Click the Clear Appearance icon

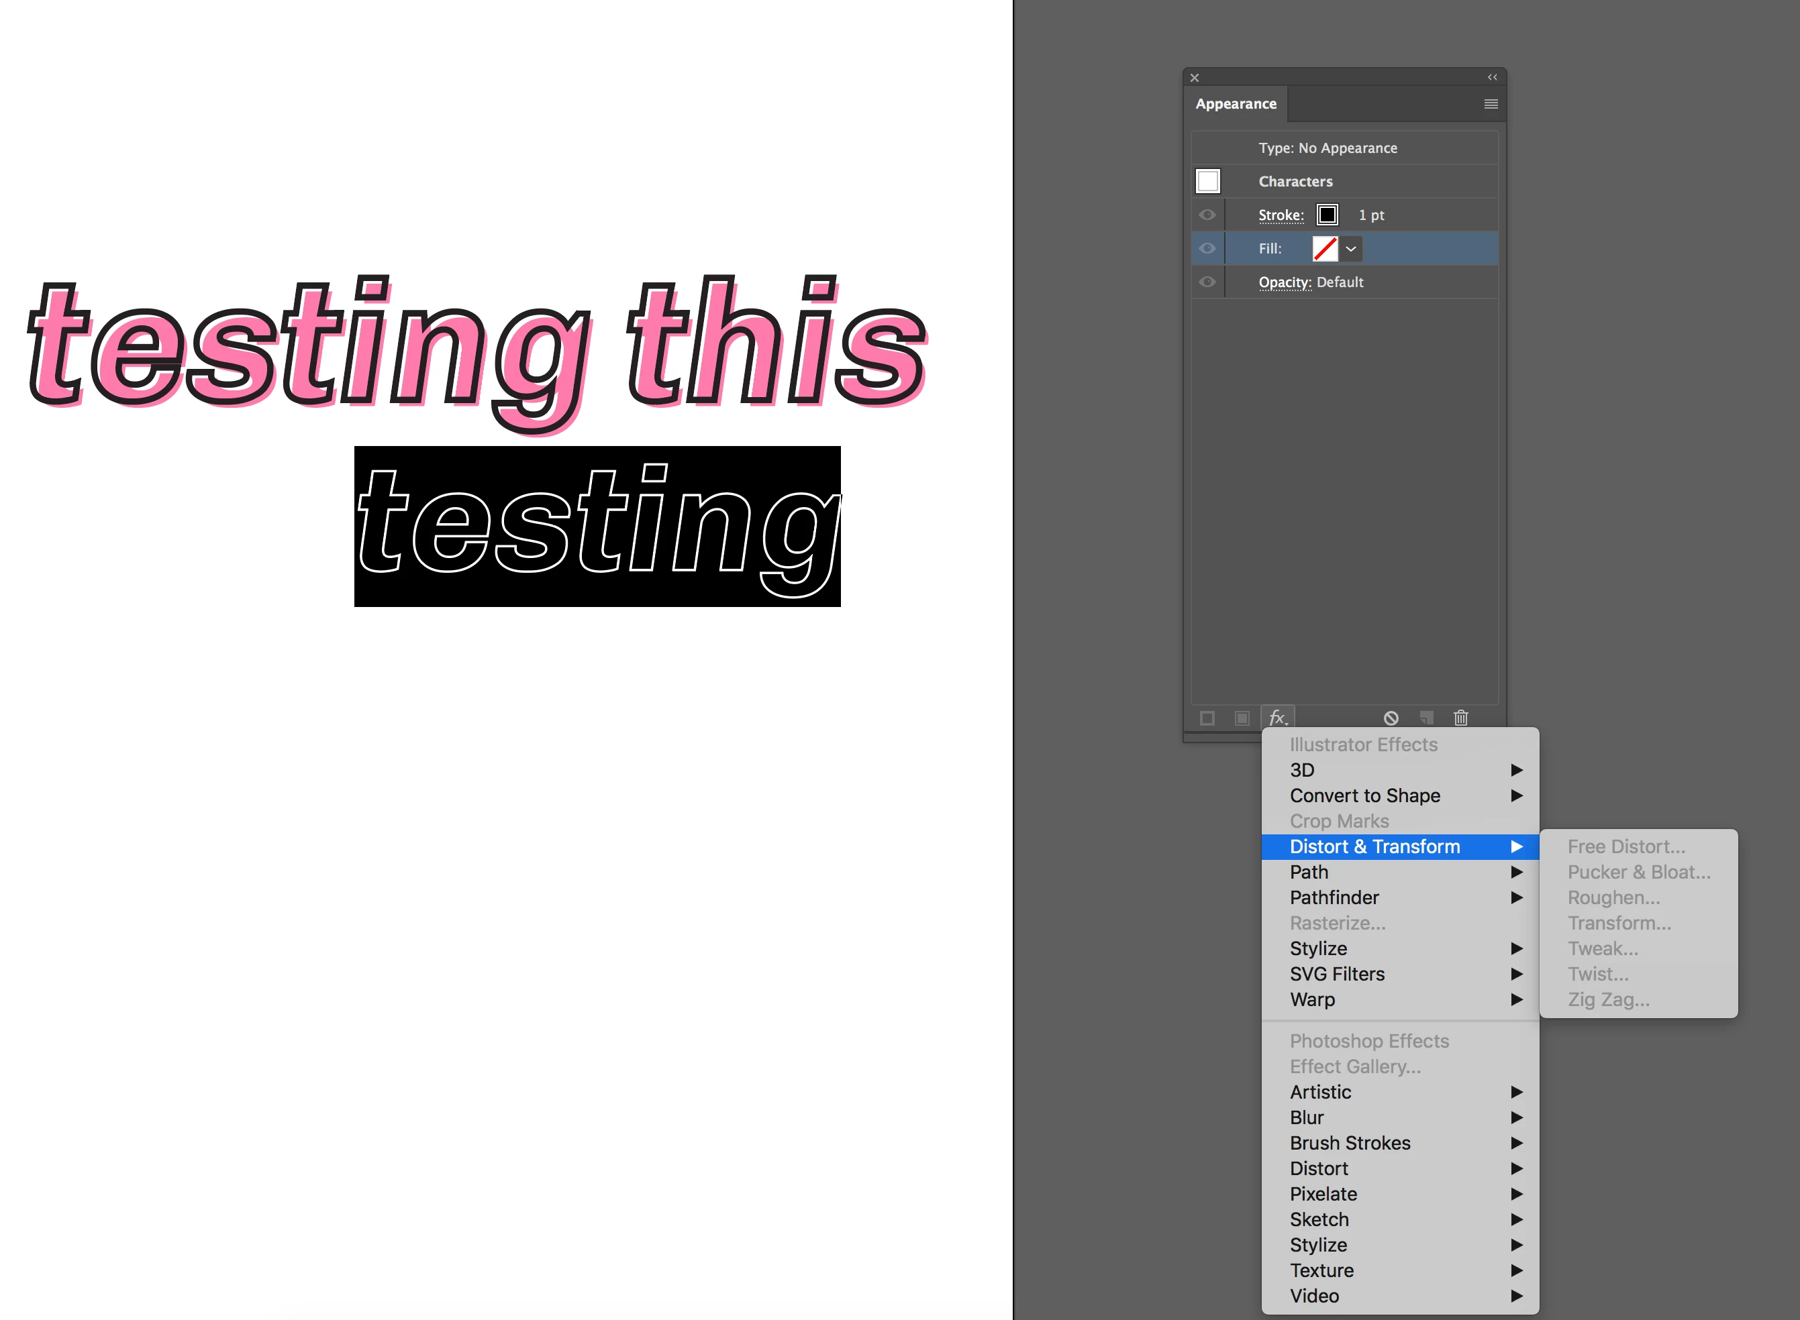tap(1391, 718)
